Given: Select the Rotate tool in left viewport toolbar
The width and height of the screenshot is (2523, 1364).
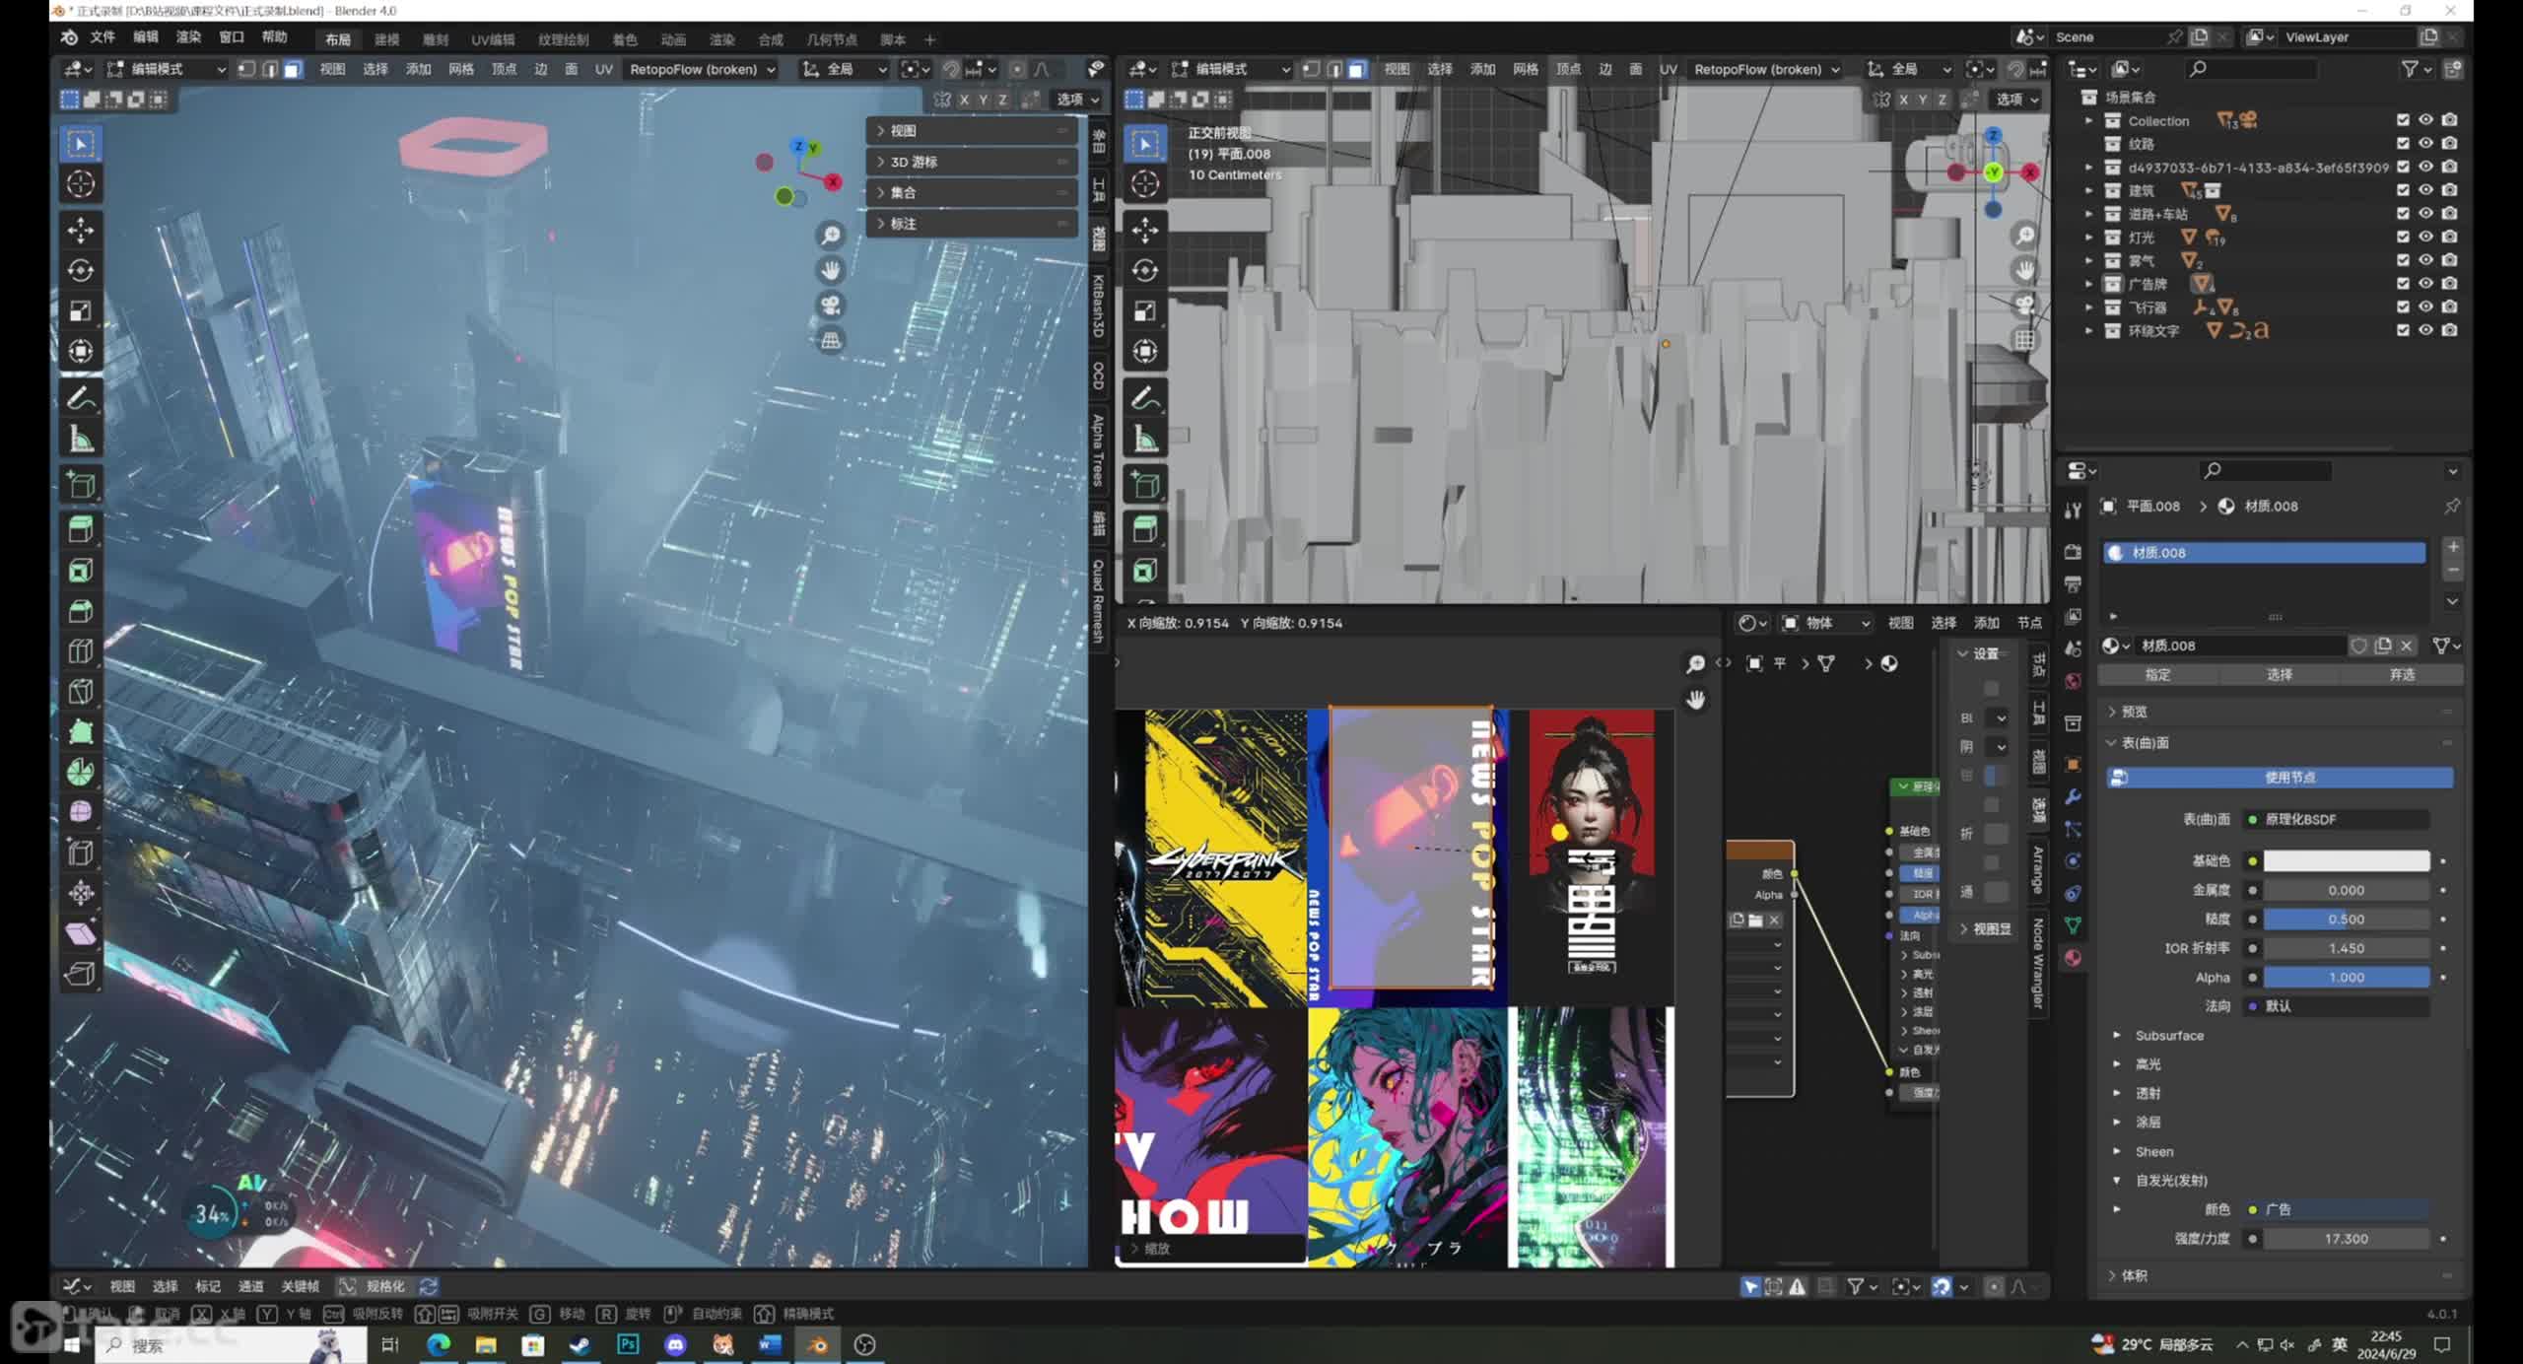Looking at the screenshot, I should (x=81, y=270).
